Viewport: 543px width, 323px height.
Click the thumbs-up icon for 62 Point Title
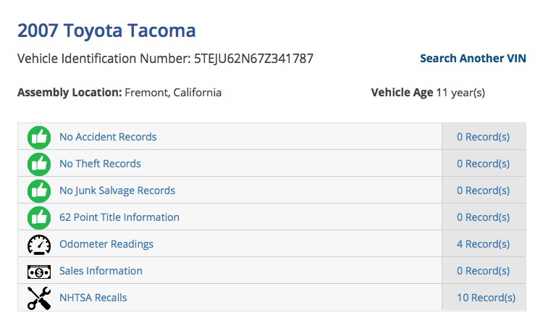39,218
